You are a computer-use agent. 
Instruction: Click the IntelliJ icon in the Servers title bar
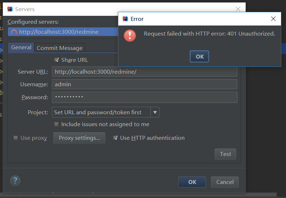pyautogui.click(x=10, y=9)
